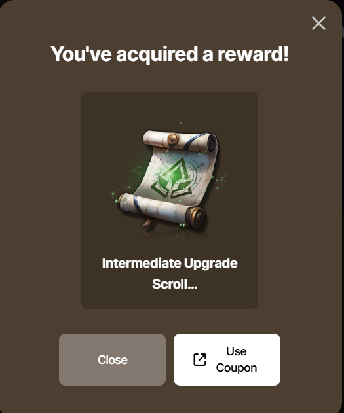This screenshot has height=413, width=344.
Task: Click the leather tag hanging below the scroll
Action: coord(147,222)
